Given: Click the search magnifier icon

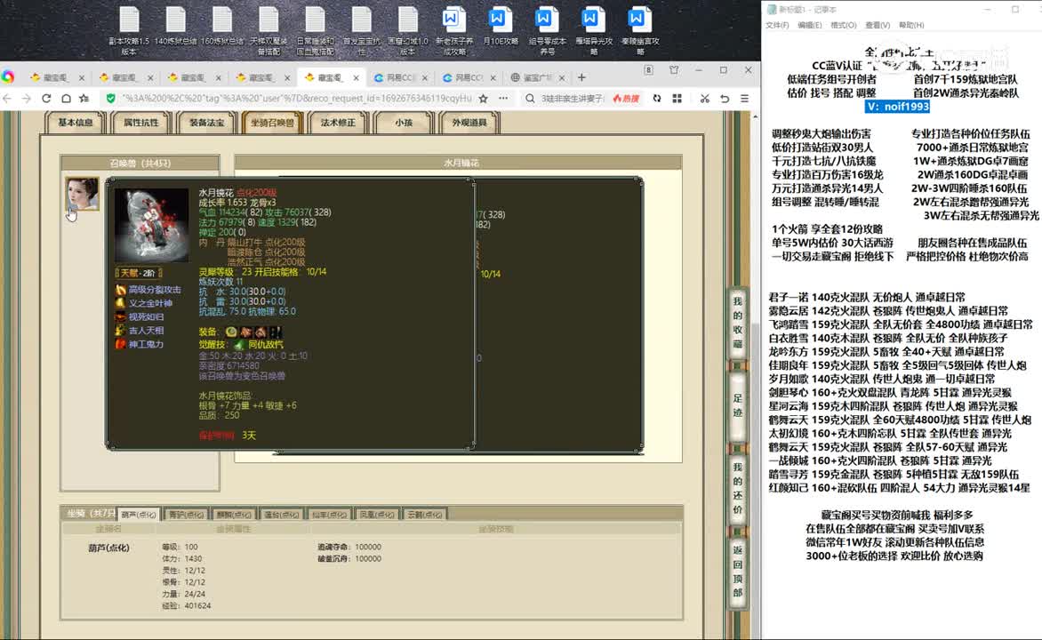Looking at the screenshot, I should (530, 99).
